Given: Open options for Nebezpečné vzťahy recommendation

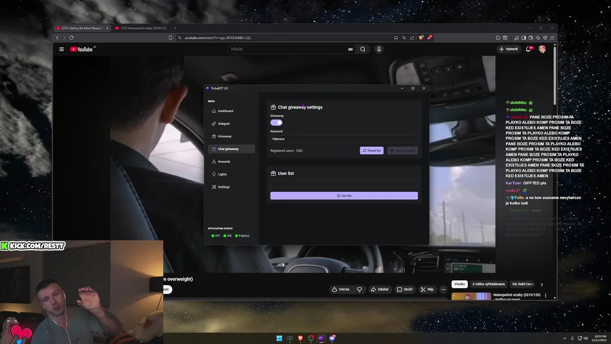Looking at the screenshot, I should tap(546, 295).
